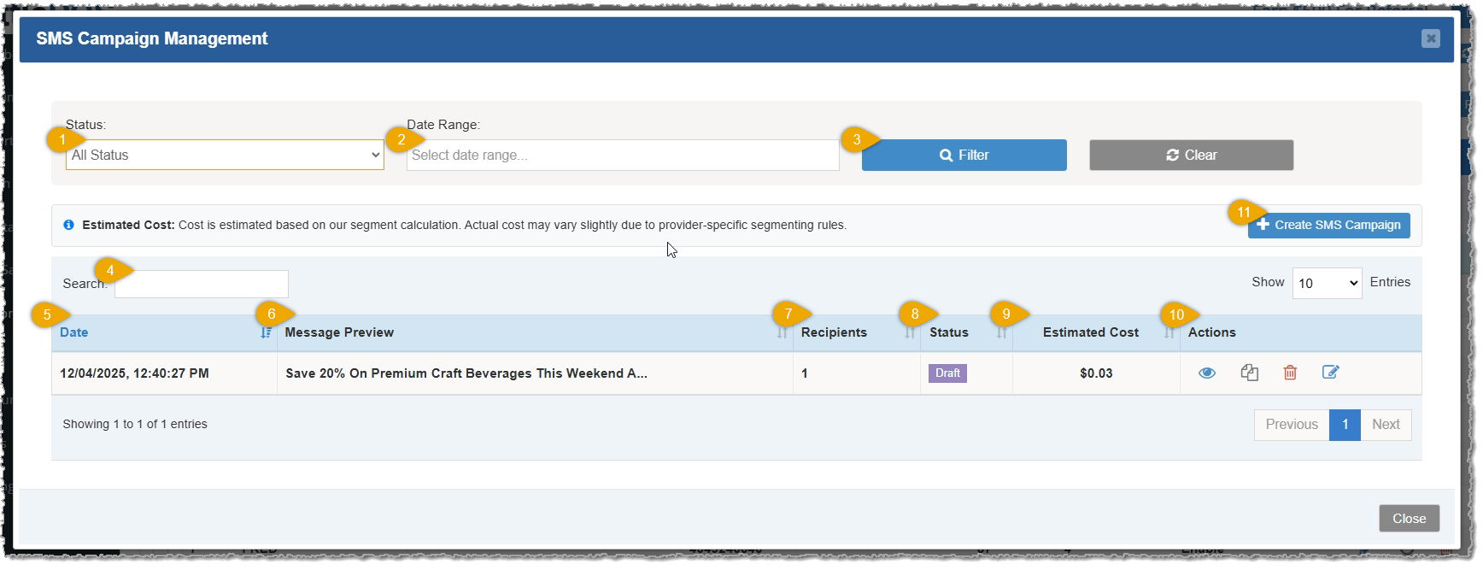Click the Message Preview column header

pyautogui.click(x=535, y=332)
